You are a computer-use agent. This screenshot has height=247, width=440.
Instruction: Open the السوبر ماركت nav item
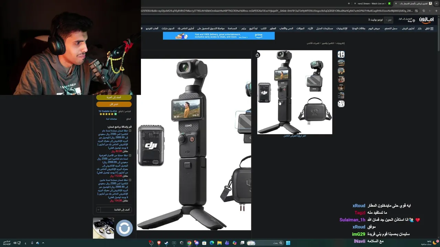168,28
